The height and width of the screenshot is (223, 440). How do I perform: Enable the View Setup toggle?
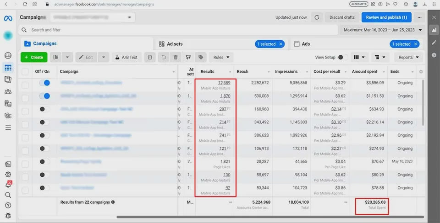pos(342,58)
